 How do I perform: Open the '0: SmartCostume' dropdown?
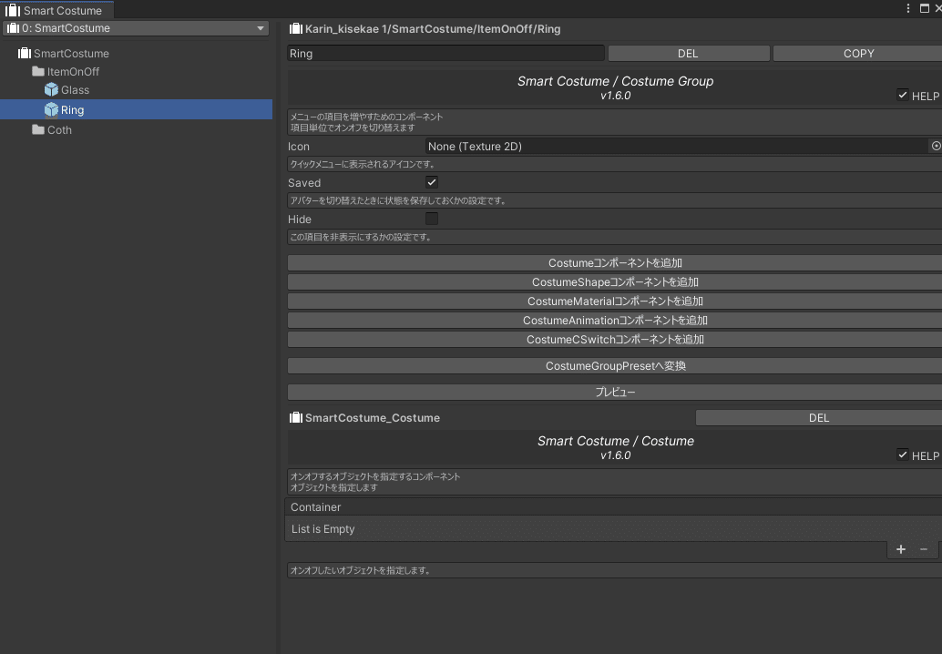[x=136, y=28]
